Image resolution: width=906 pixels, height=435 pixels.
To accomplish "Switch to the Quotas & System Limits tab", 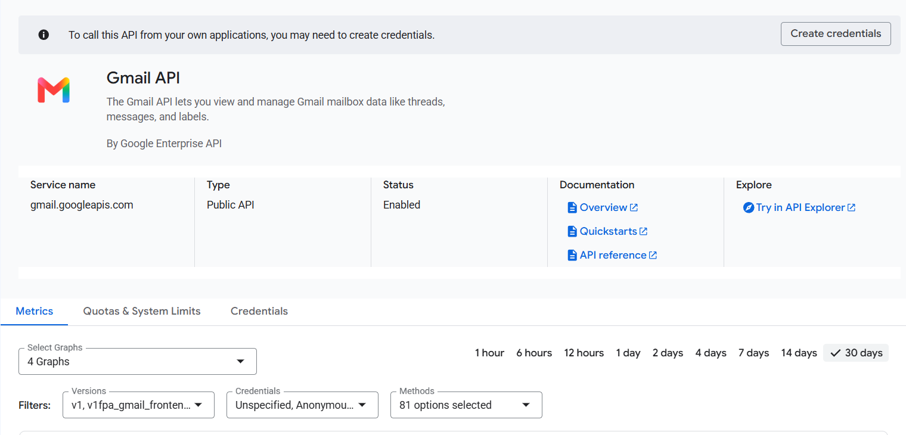I will pyautogui.click(x=142, y=311).
